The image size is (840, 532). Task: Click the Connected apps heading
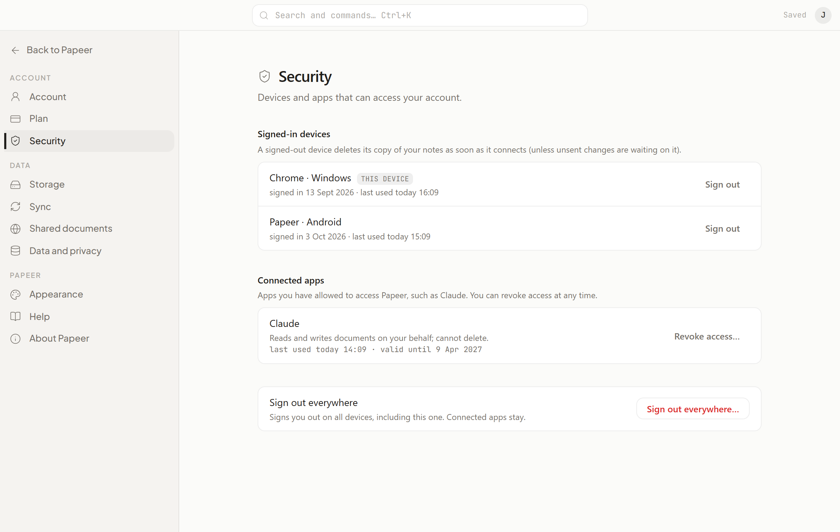pyautogui.click(x=291, y=281)
